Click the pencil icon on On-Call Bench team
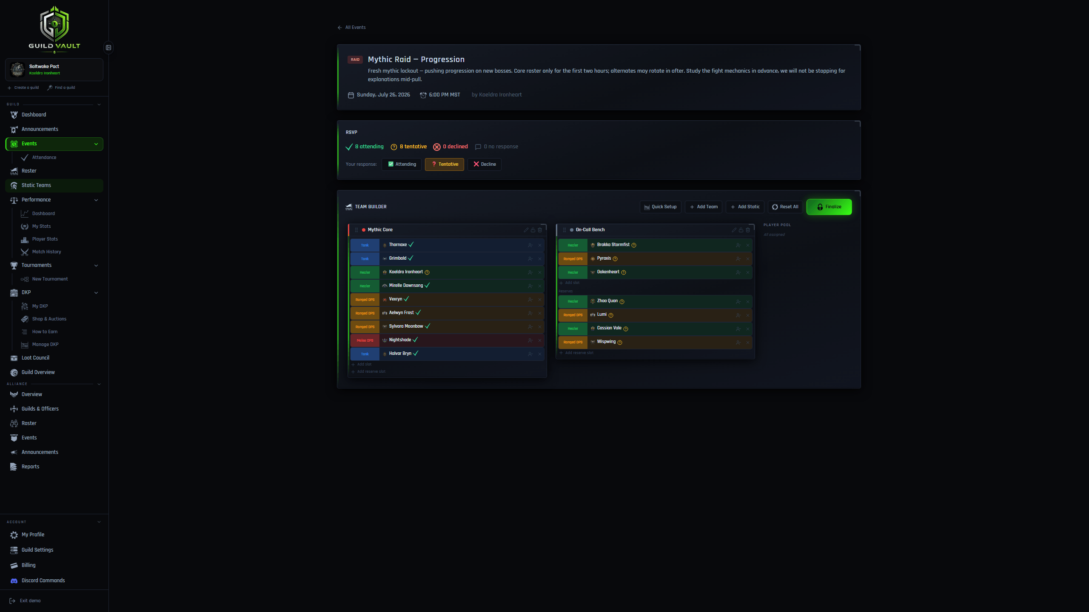The image size is (1089, 612). pos(734,230)
